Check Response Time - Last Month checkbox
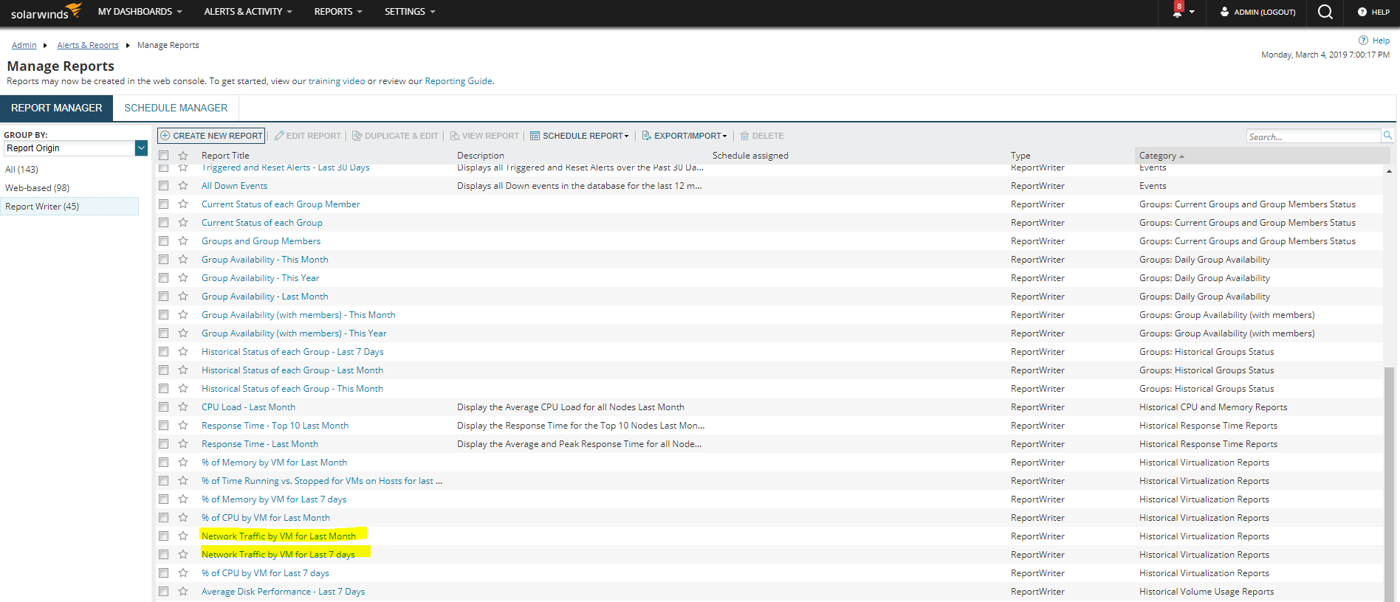This screenshot has width=1400, height=602. tap(164, 444)
